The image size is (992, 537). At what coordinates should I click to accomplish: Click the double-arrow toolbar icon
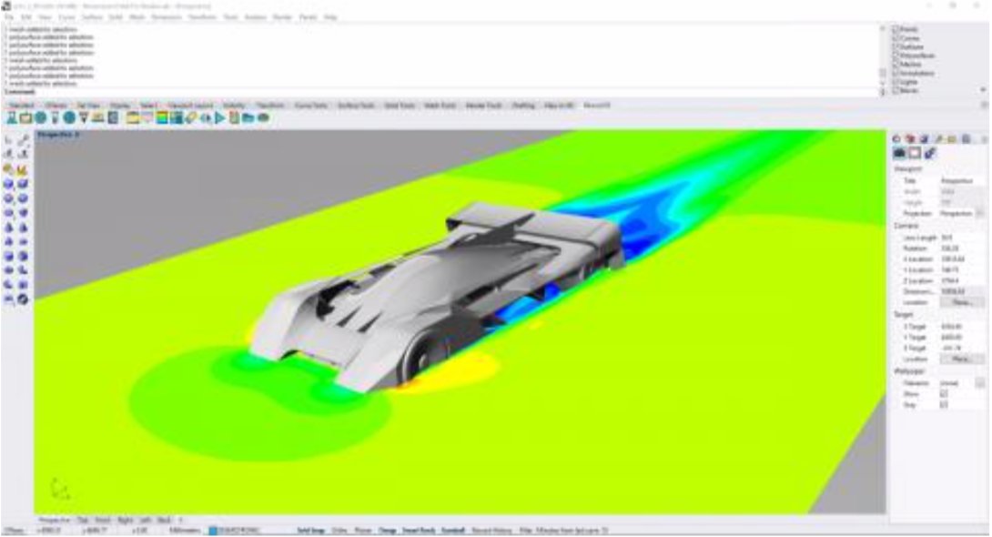click(206, 117)
